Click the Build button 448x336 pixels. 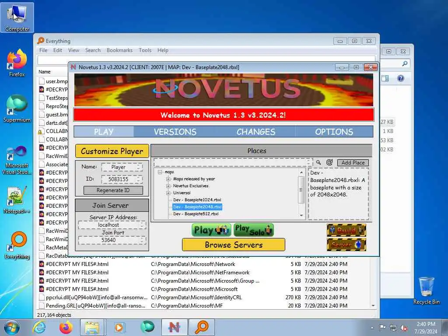point(346,230)
